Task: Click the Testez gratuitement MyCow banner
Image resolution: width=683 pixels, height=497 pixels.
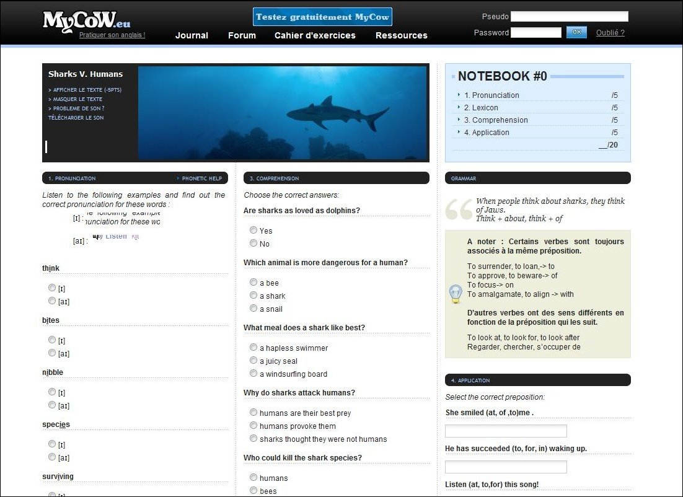Action: [322, 17]
